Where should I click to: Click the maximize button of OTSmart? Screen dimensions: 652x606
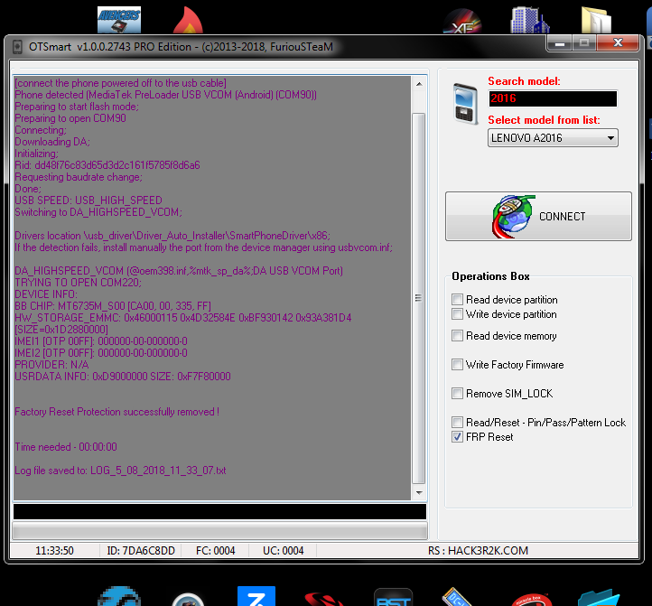point(584,43)
